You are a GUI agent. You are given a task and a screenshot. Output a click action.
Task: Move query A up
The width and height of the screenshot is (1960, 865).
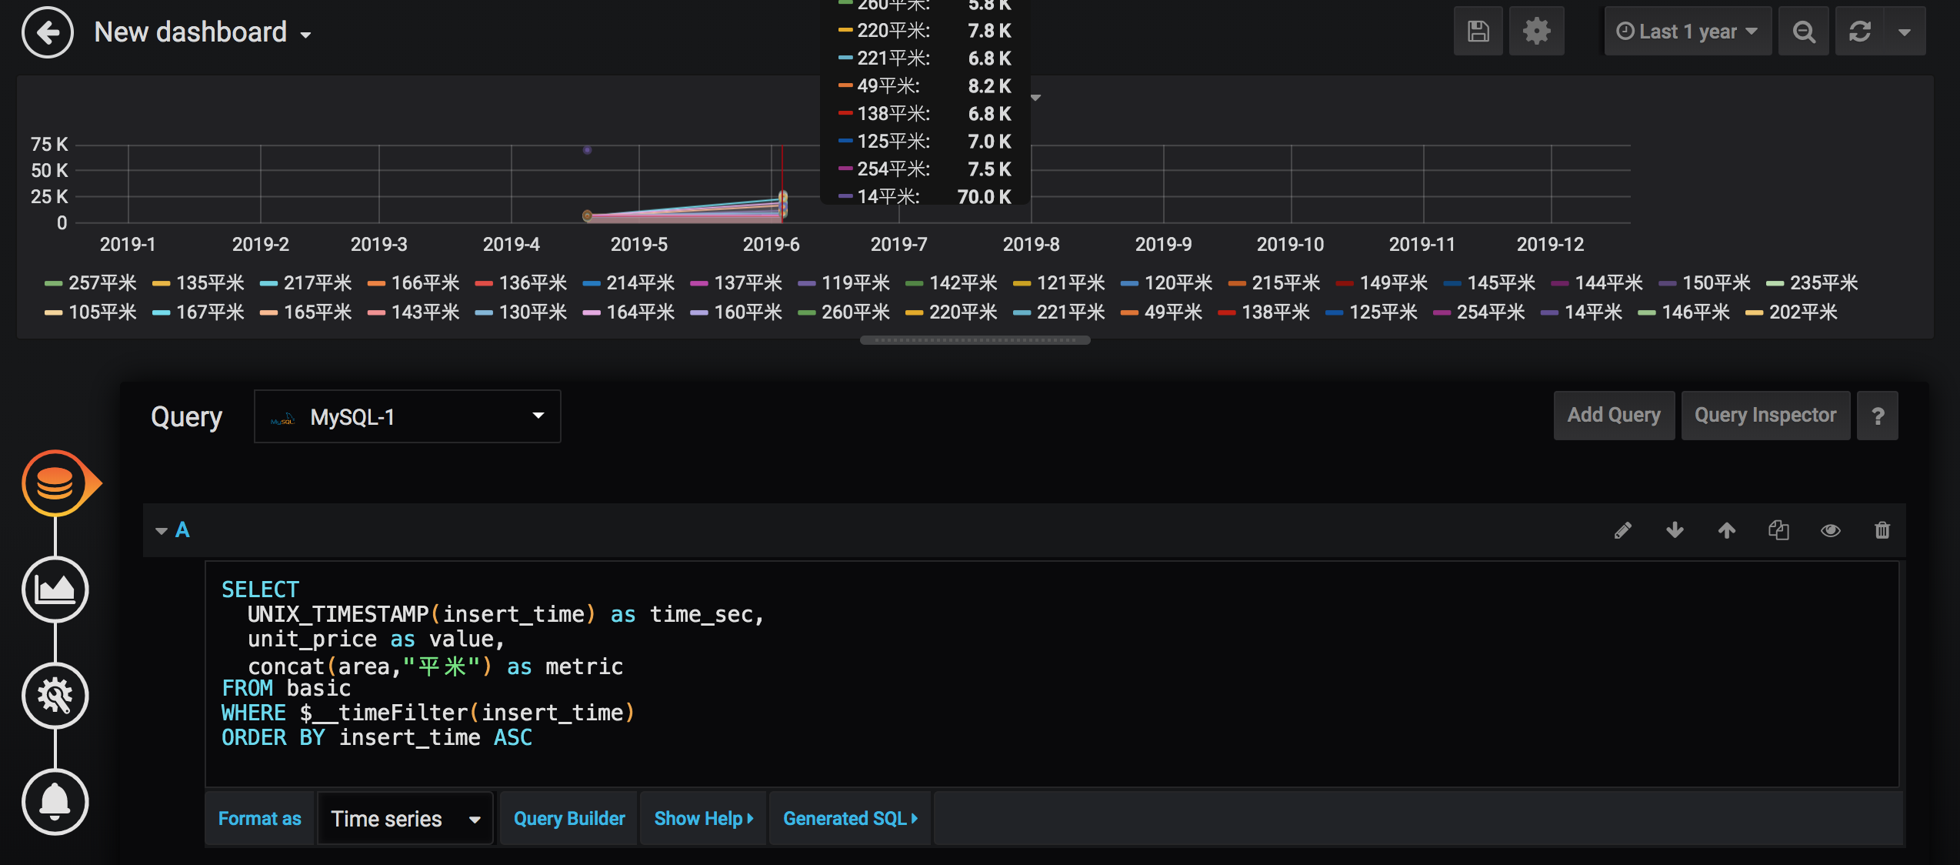click(1727, 530)
